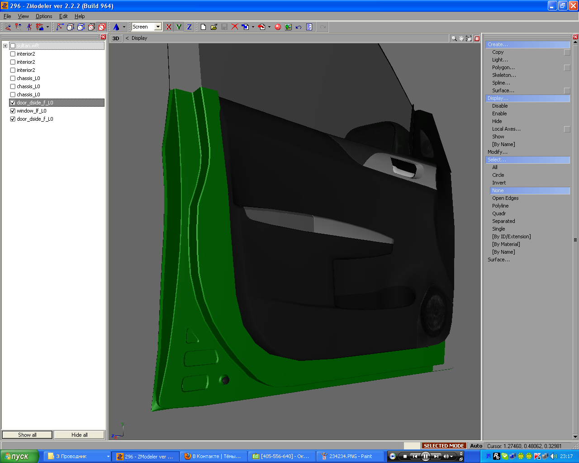Enable the first interior2 object checkbox
The width and height of the screenshot is (579, 463).
click(x=13, y=54)
